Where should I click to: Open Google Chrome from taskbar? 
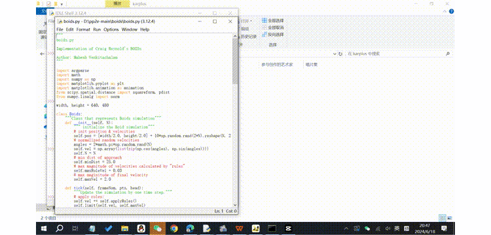coord(173,228)
